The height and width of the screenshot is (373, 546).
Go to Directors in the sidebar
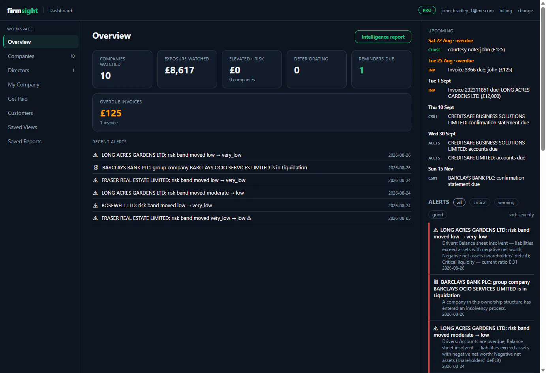tap(41, 70)
